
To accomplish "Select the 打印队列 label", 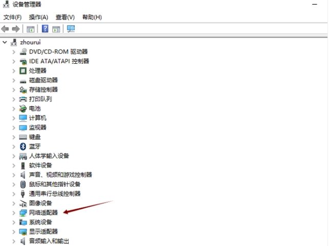I will tap(40, 99).
